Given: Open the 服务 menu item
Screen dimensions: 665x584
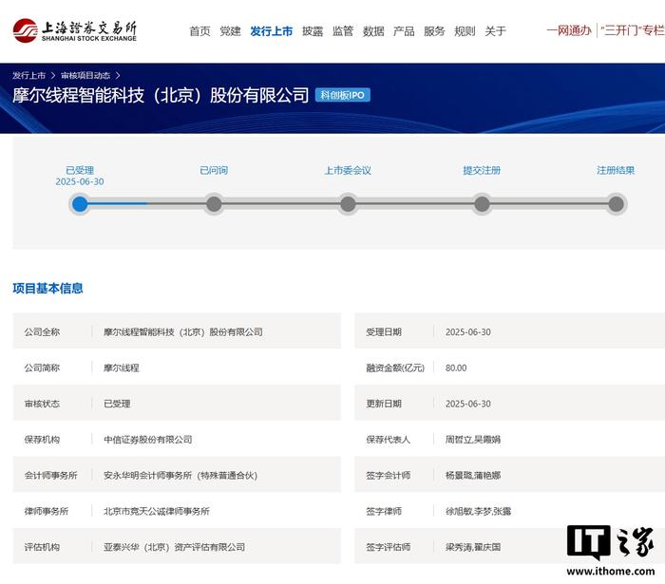Looking at the screenshot, I should tap(434, 31).
